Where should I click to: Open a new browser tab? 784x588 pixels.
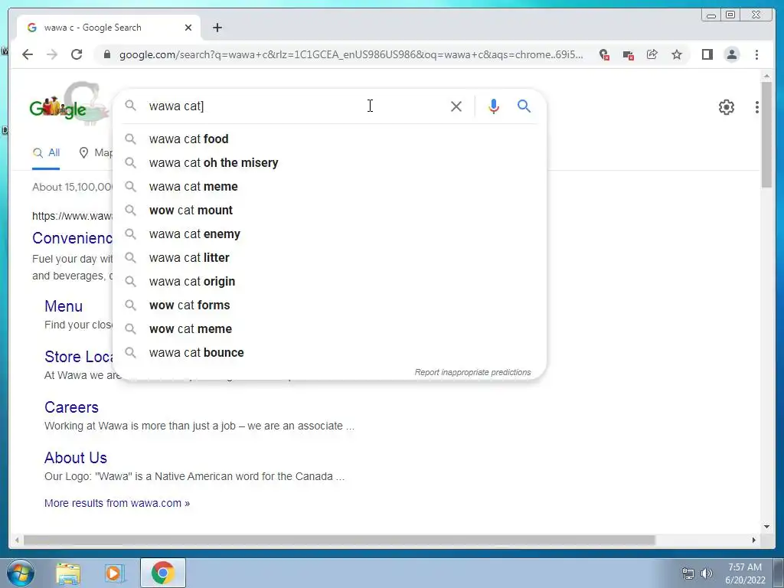point(217,28)
